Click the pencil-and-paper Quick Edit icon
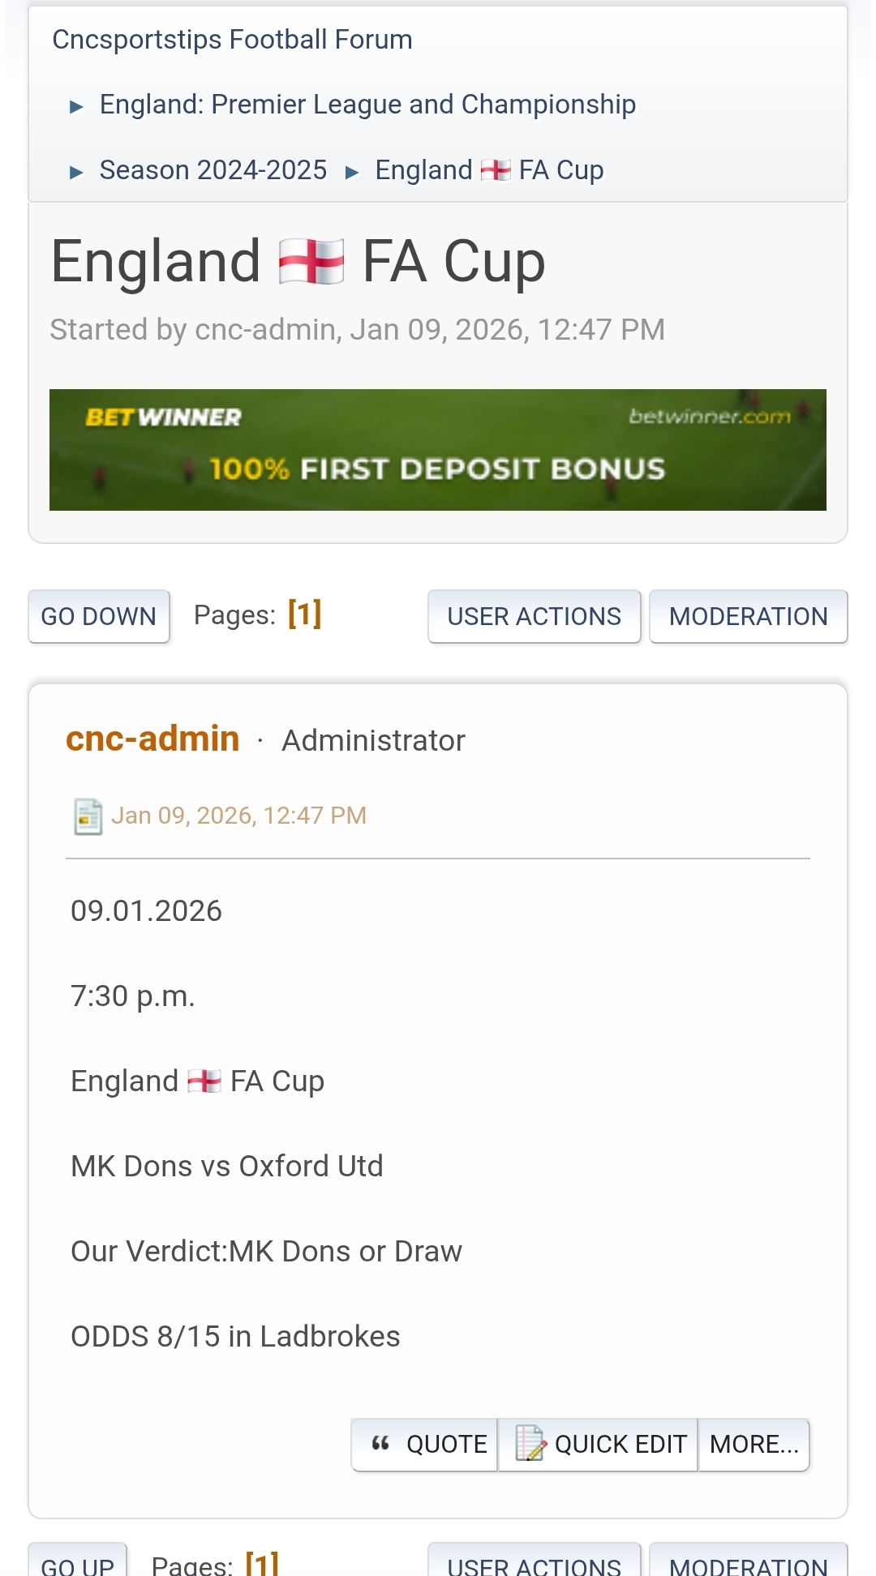 pyautogui.click(x=530, y=1443)
